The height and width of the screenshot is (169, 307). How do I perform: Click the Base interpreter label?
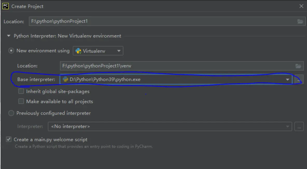pyautogui.click(x=36, y=79)
